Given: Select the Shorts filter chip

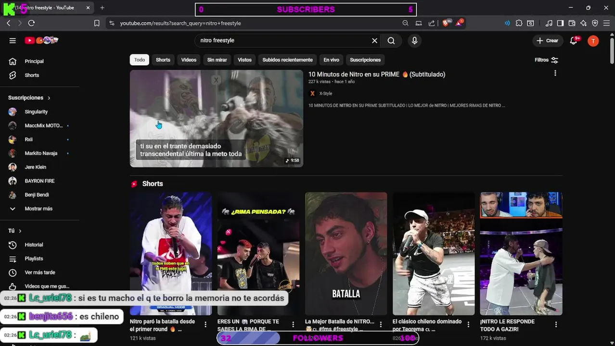Looking at the screenshot, I should [x=163, y=60].
